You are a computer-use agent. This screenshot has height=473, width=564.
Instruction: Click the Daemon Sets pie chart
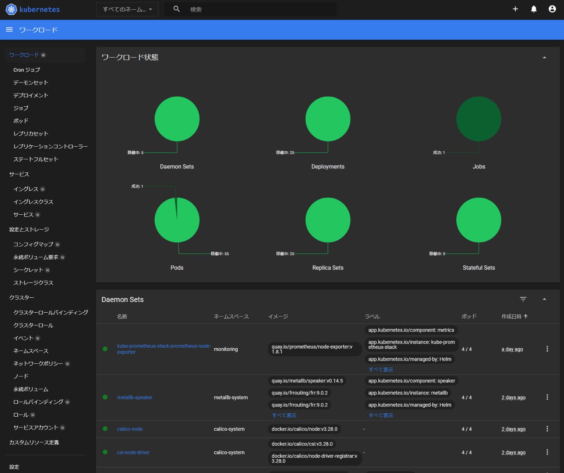(177, 119)
